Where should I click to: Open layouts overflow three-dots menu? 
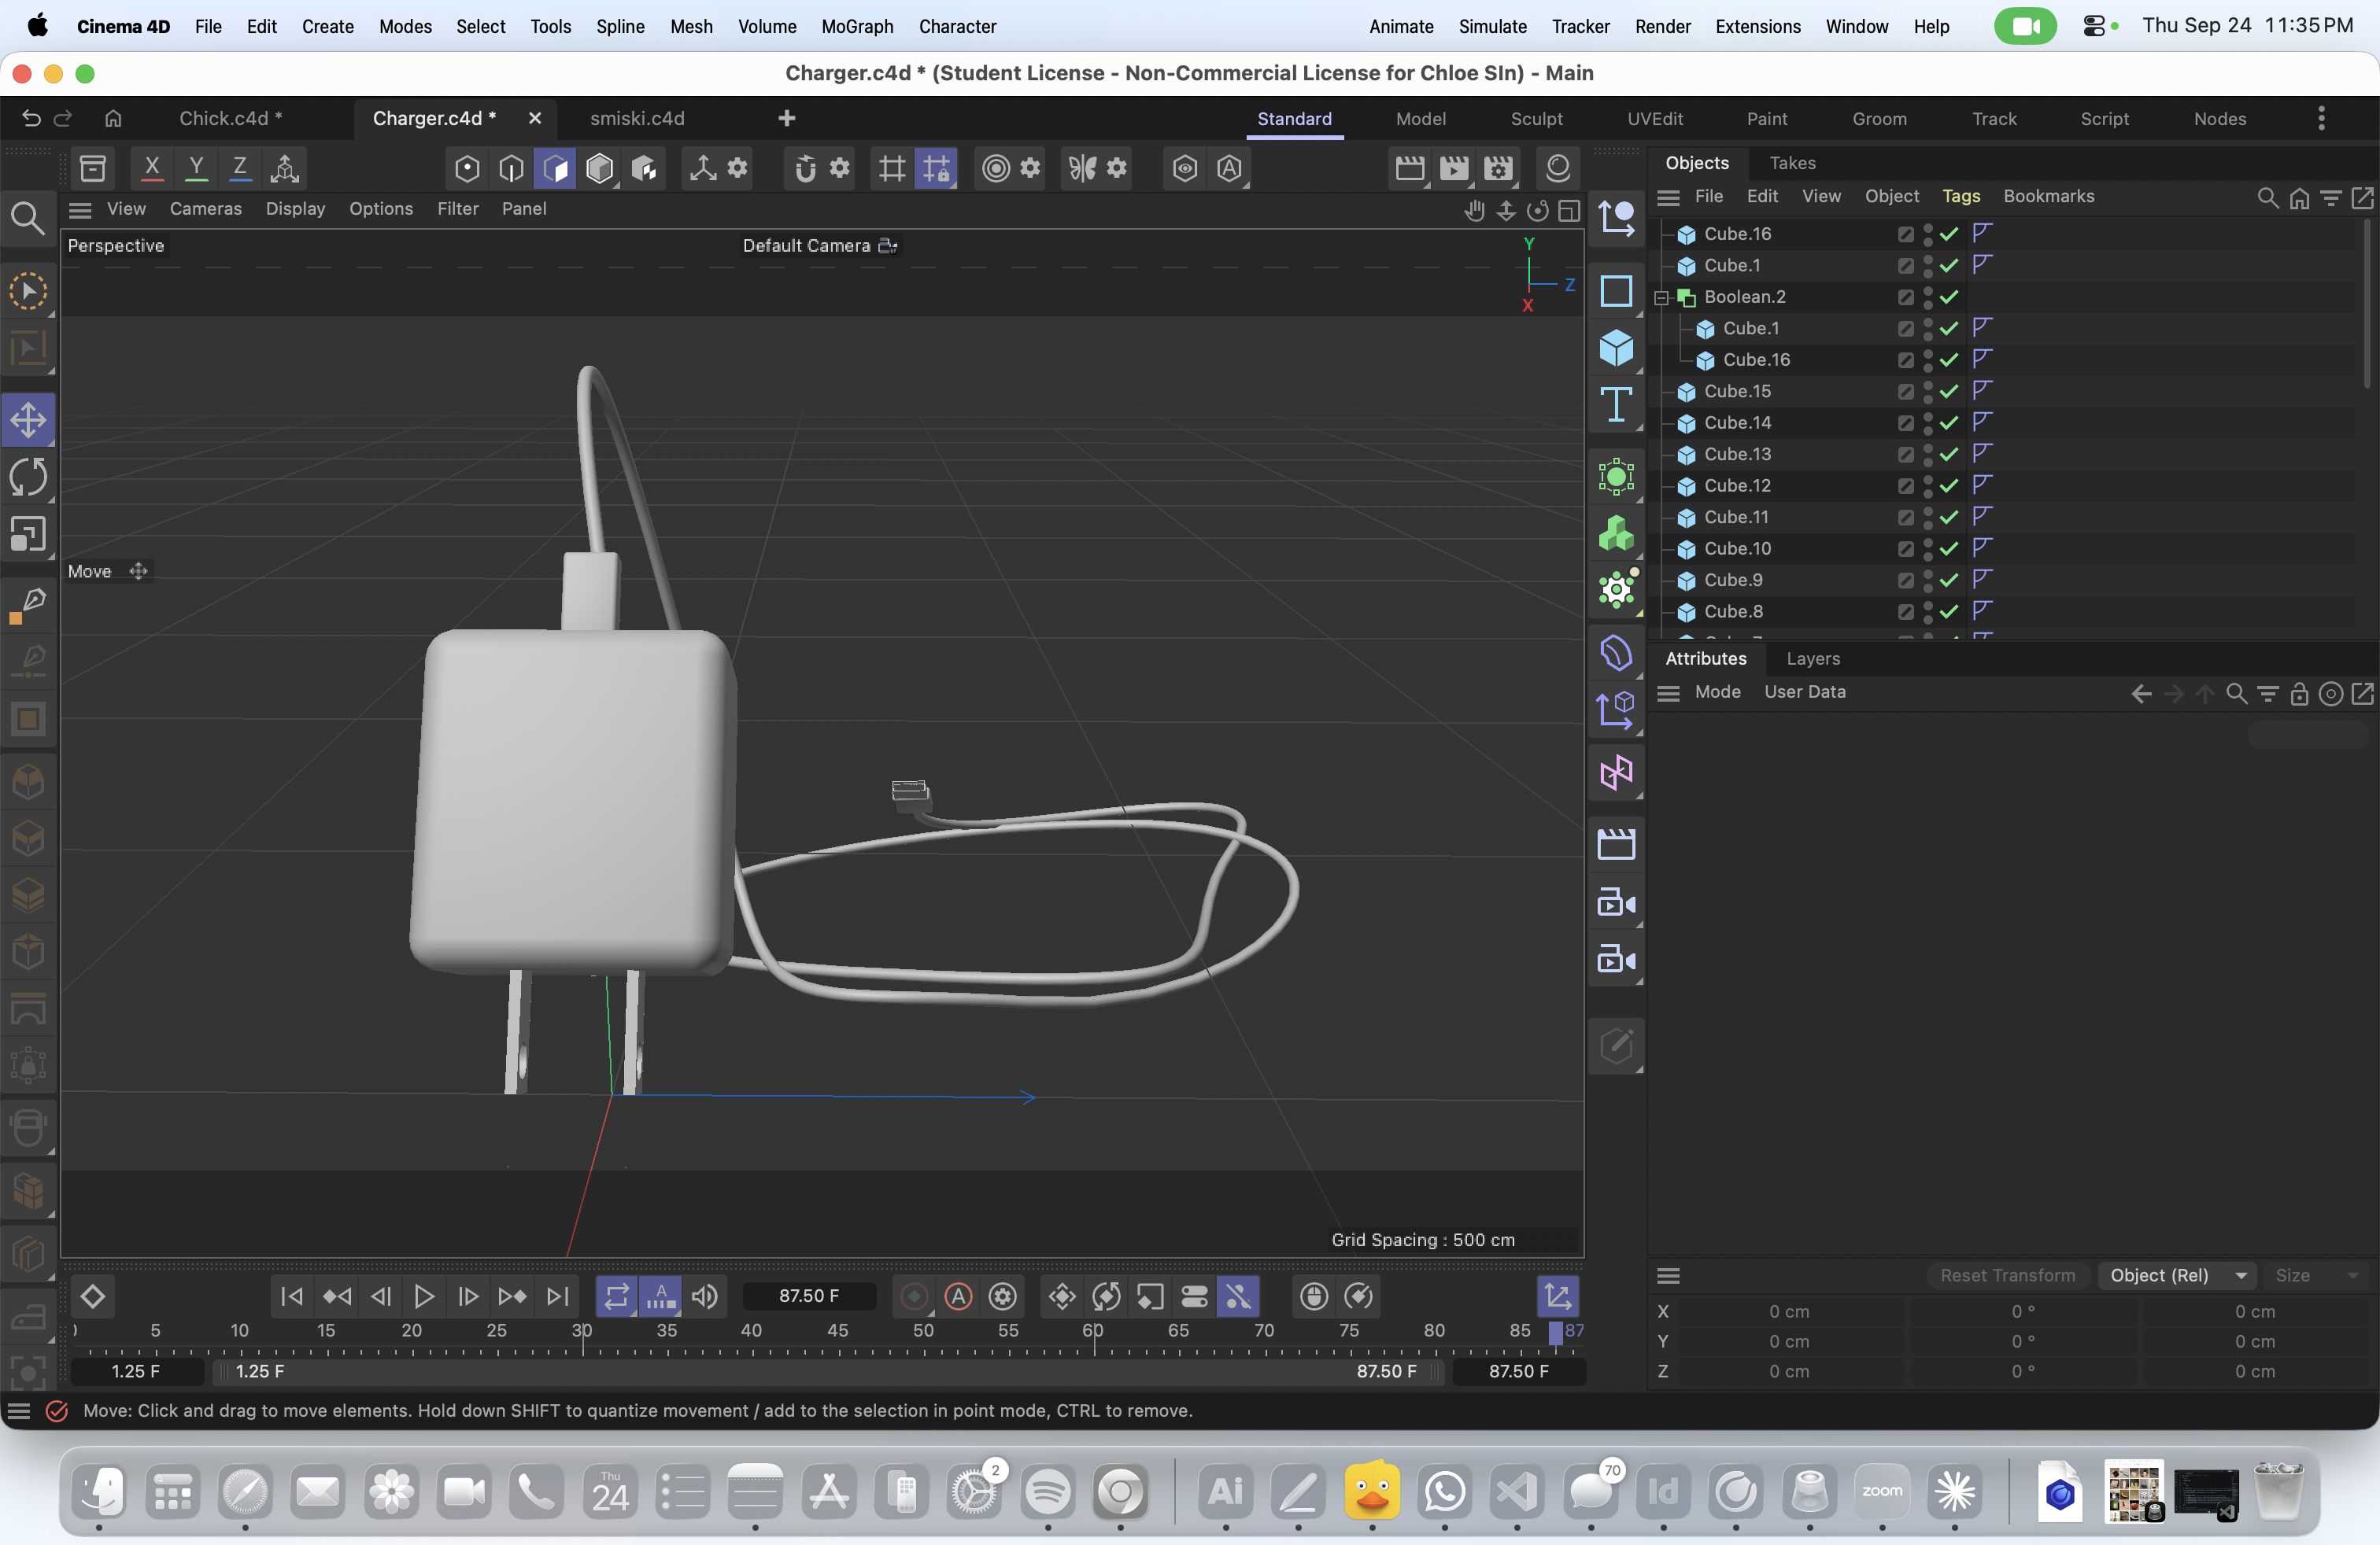click(2321, 118)
